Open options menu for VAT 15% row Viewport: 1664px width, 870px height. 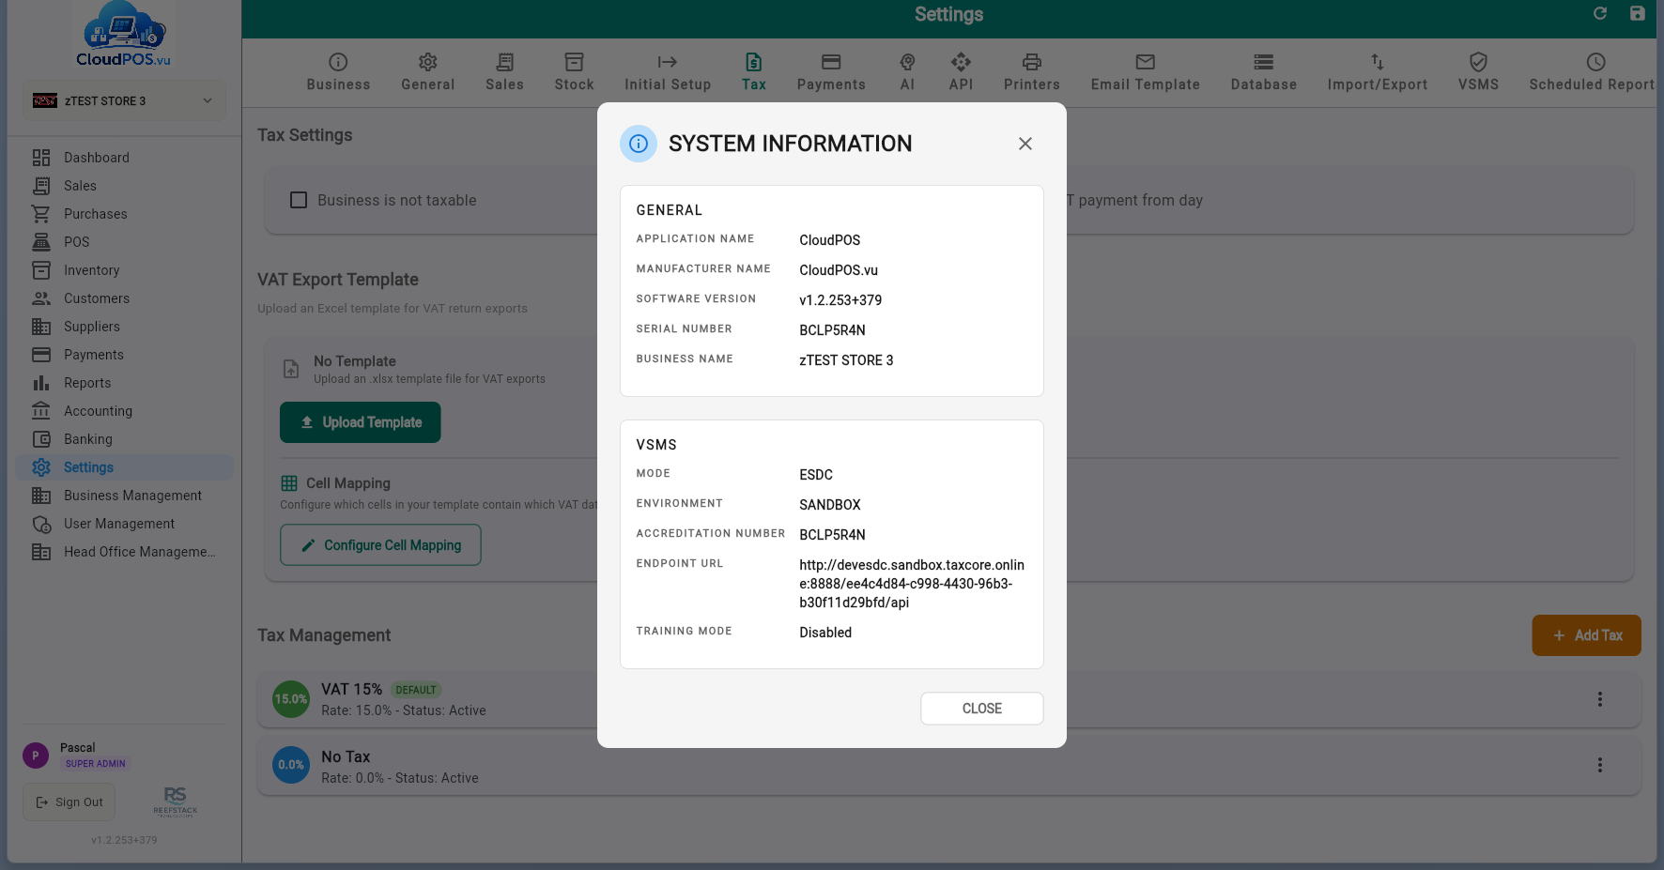pos(1600,699)
